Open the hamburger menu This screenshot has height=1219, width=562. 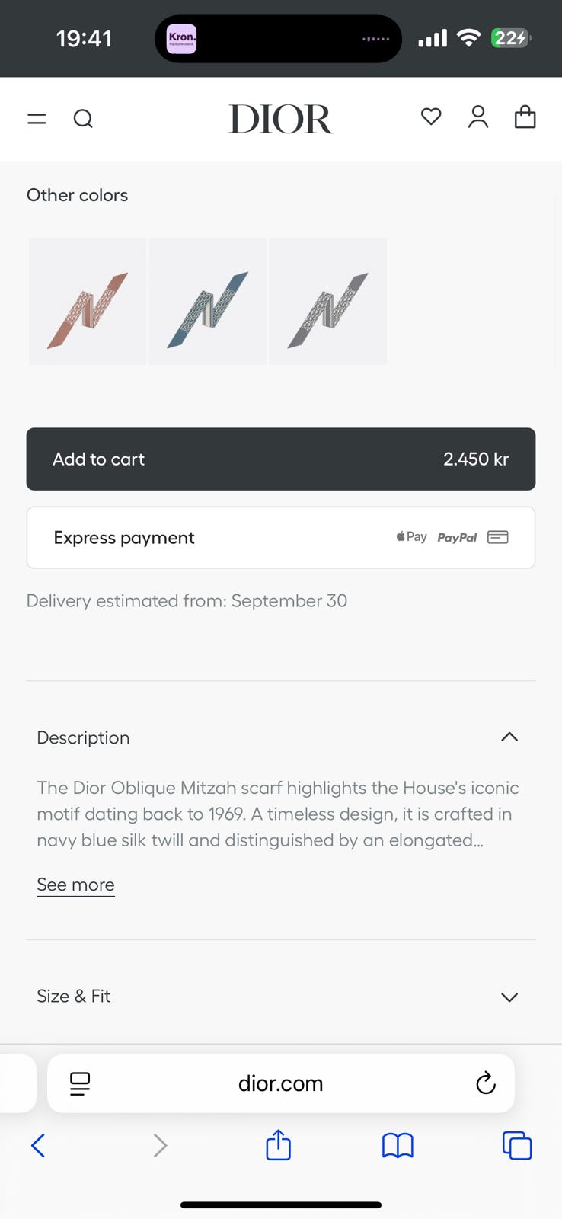[37, 119]
